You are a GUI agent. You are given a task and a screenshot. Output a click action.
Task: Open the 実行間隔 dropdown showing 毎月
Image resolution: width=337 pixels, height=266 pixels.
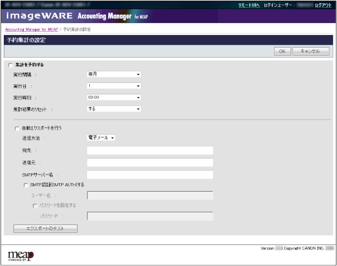tap(114, 74)
